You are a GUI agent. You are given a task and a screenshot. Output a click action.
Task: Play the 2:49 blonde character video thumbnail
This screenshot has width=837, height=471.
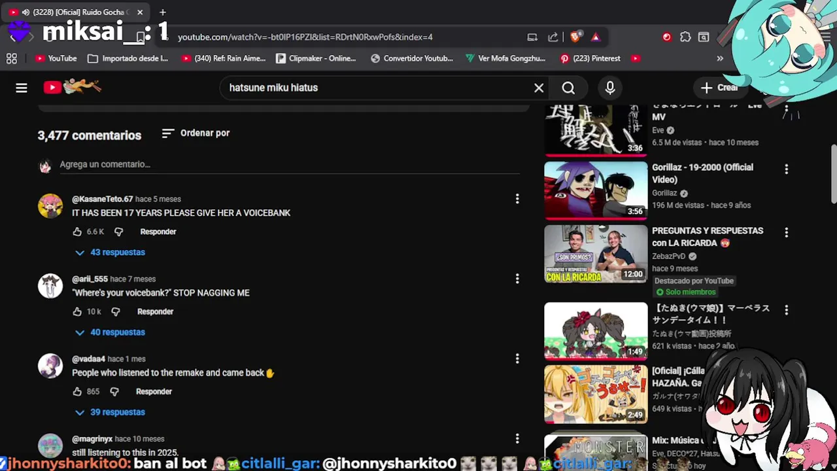(596, 394)
